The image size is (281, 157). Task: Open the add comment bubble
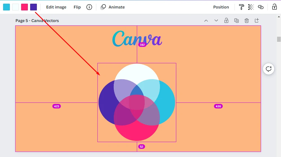point(269,69)
